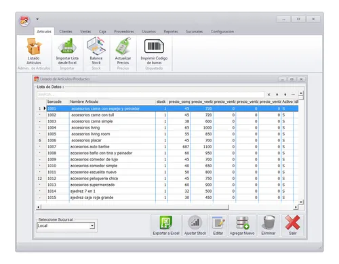Select row ajedrez caja roja grande
339x264 pixels.
(x=167, y=198)
